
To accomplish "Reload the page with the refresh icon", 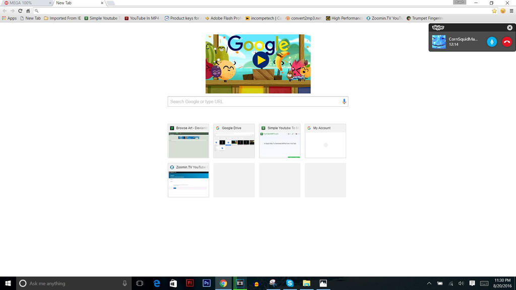I will click(20, 11).
